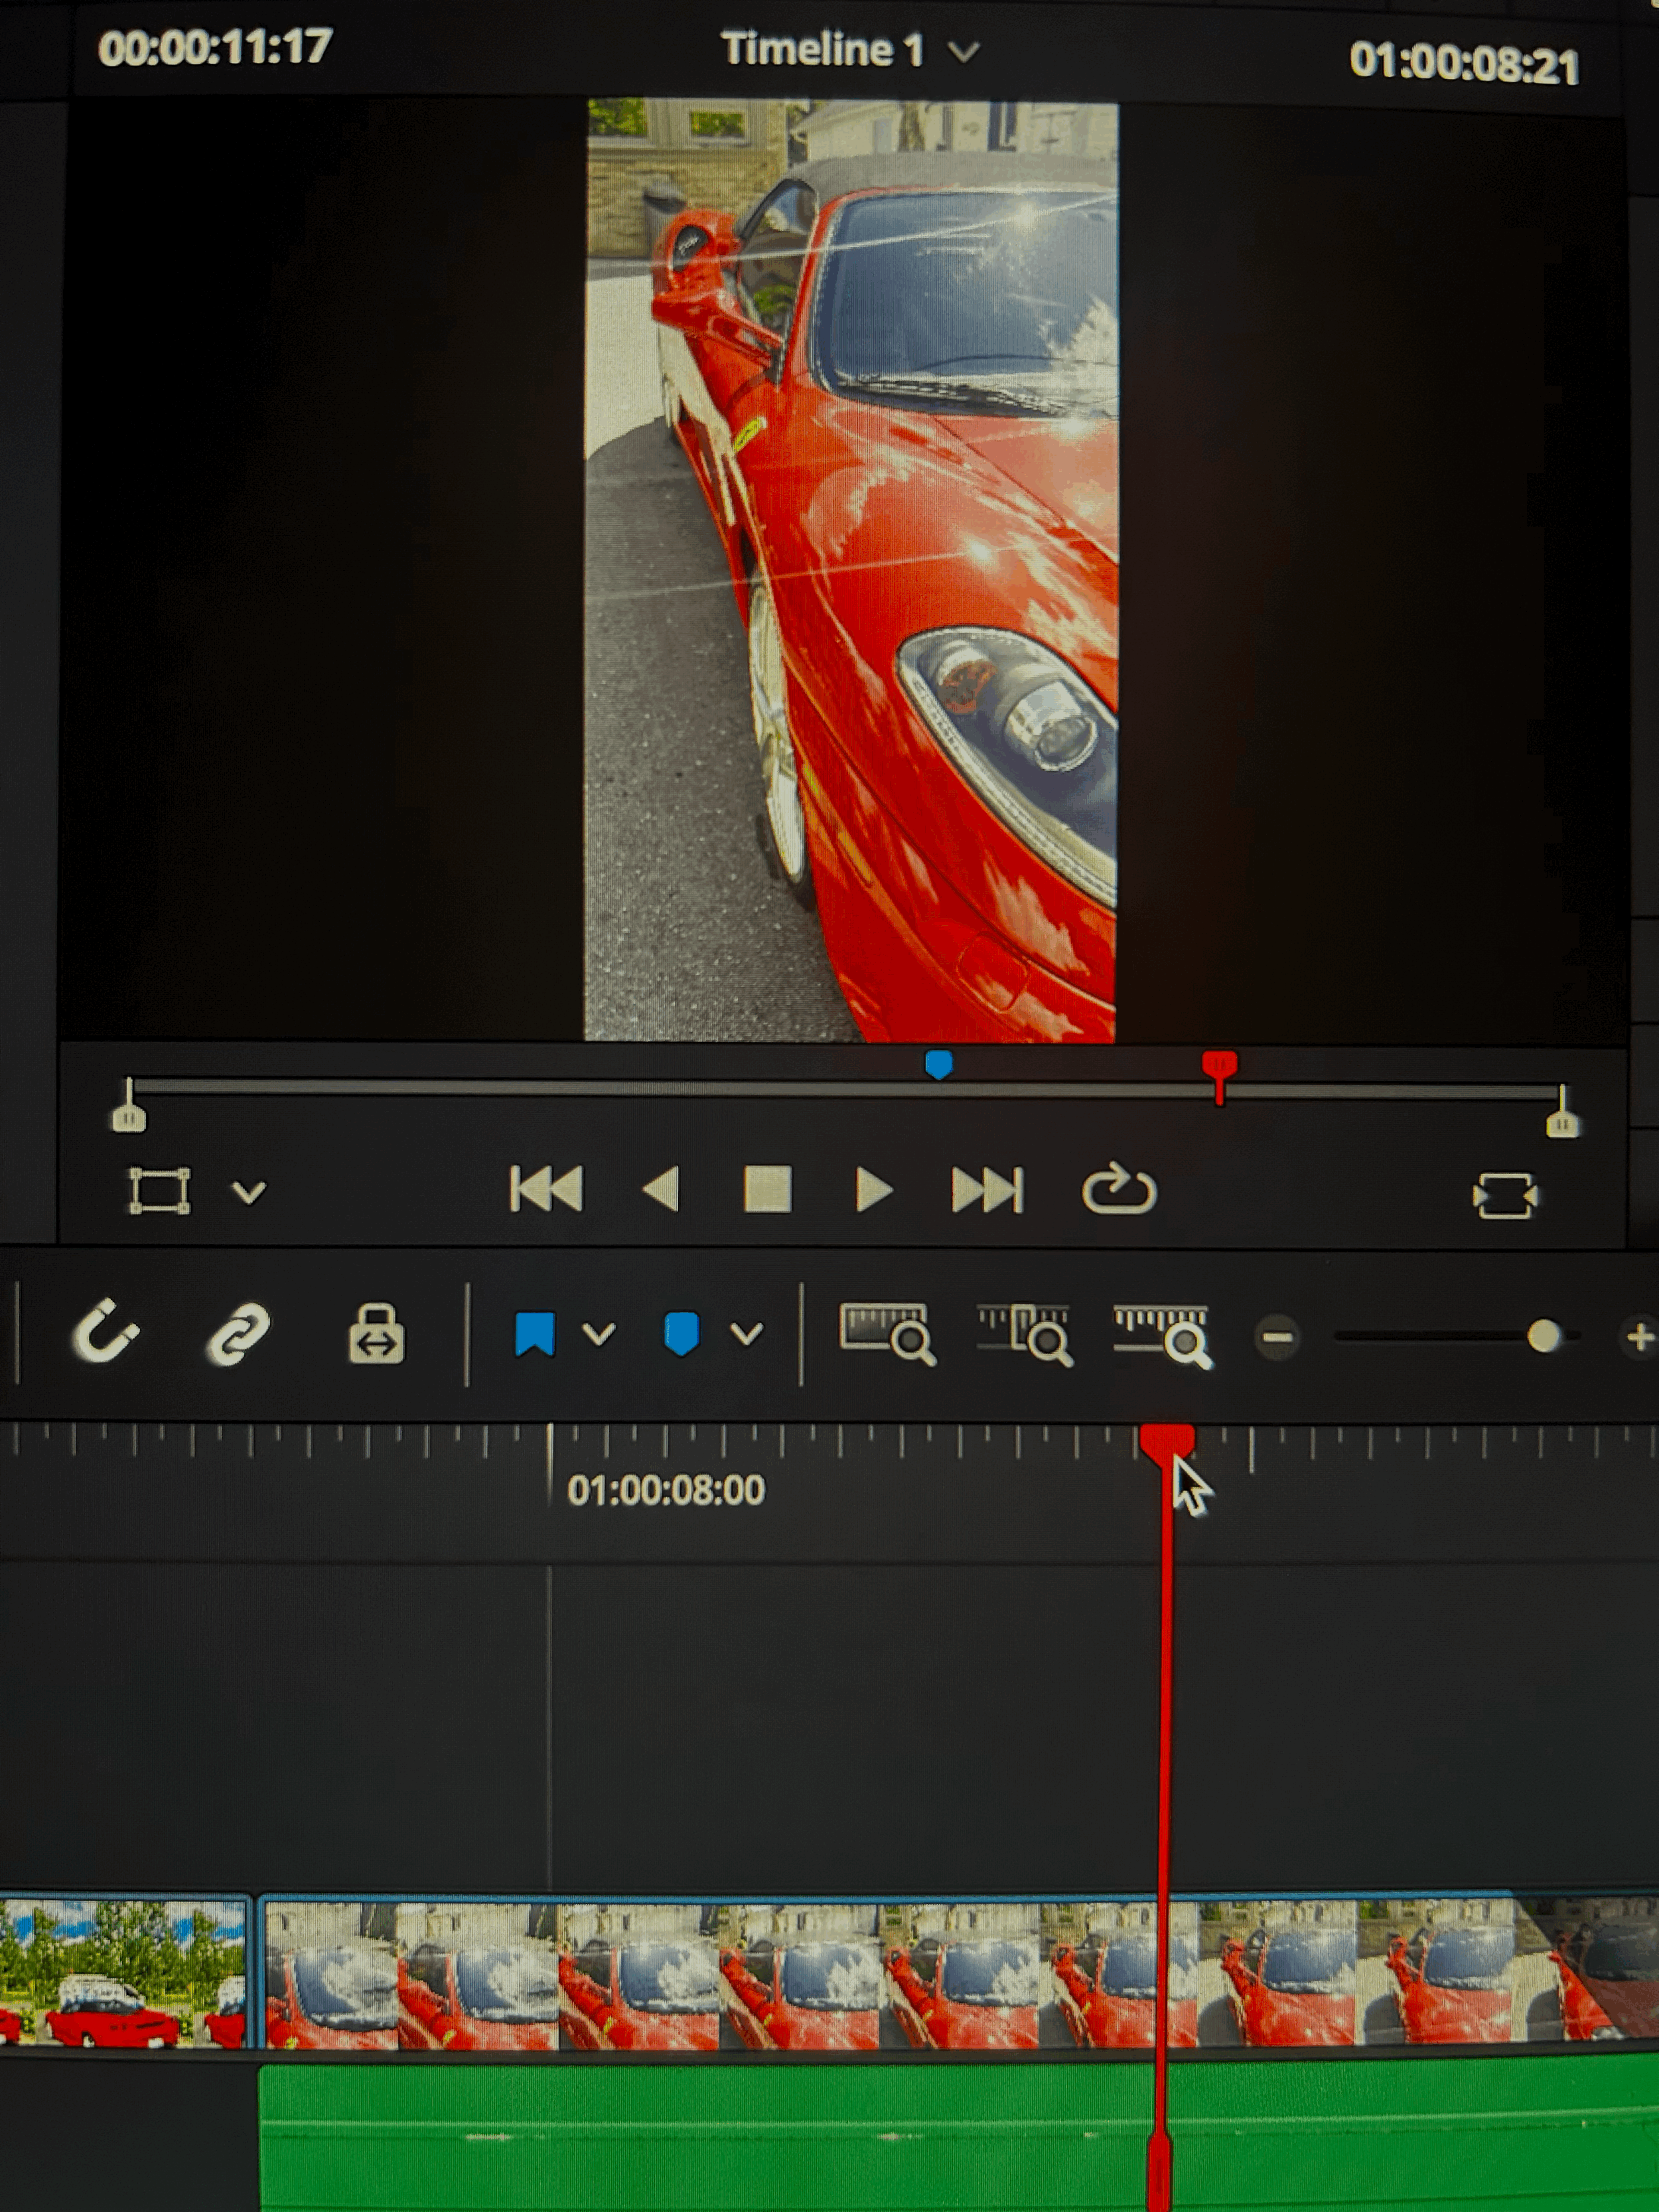Screen dimensions: 1659x2212
Task: Click the viewer image of red car
Action: coord(851,570)
